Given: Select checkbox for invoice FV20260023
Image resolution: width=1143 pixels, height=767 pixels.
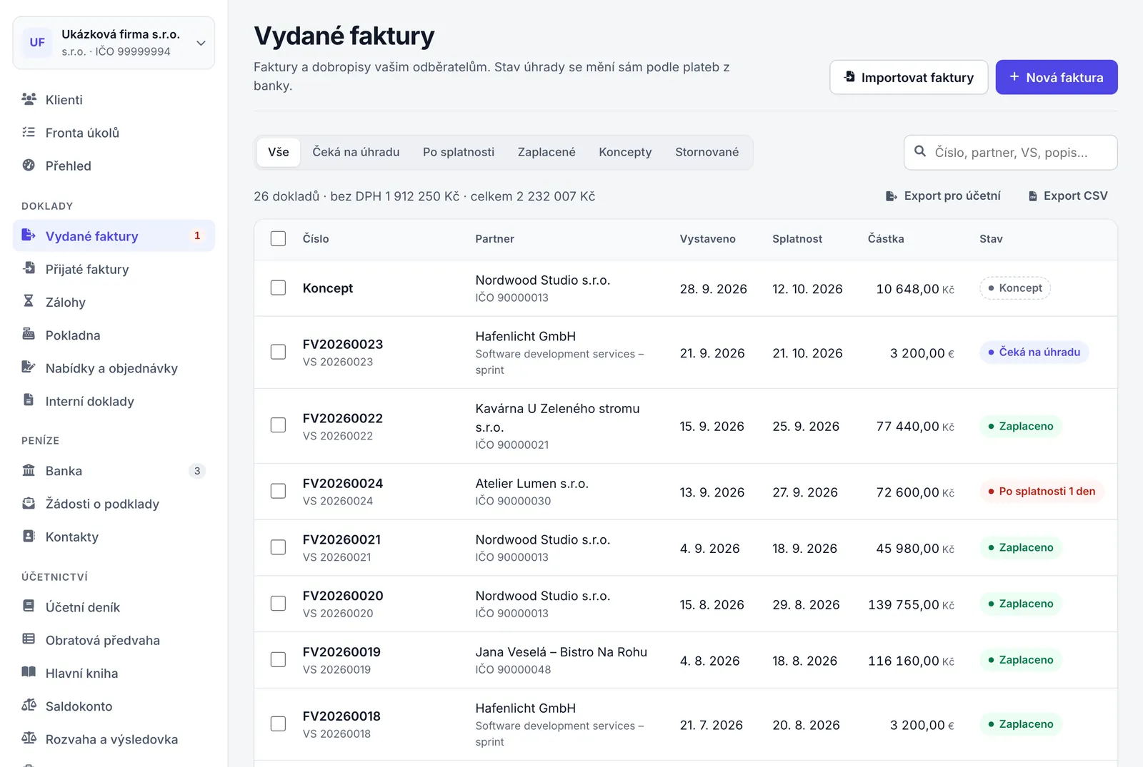Looking at the screenshot, I should click(278, 352).
